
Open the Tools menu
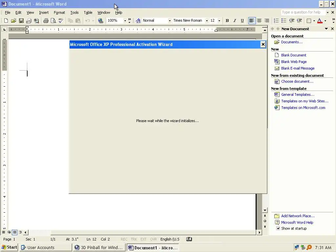tap(74, 12)
